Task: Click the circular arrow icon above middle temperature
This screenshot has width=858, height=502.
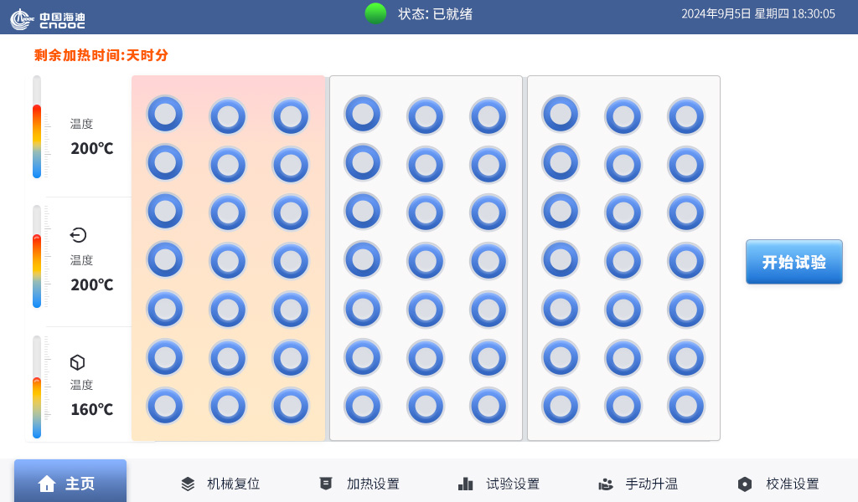Action: [x=78, y=235]
